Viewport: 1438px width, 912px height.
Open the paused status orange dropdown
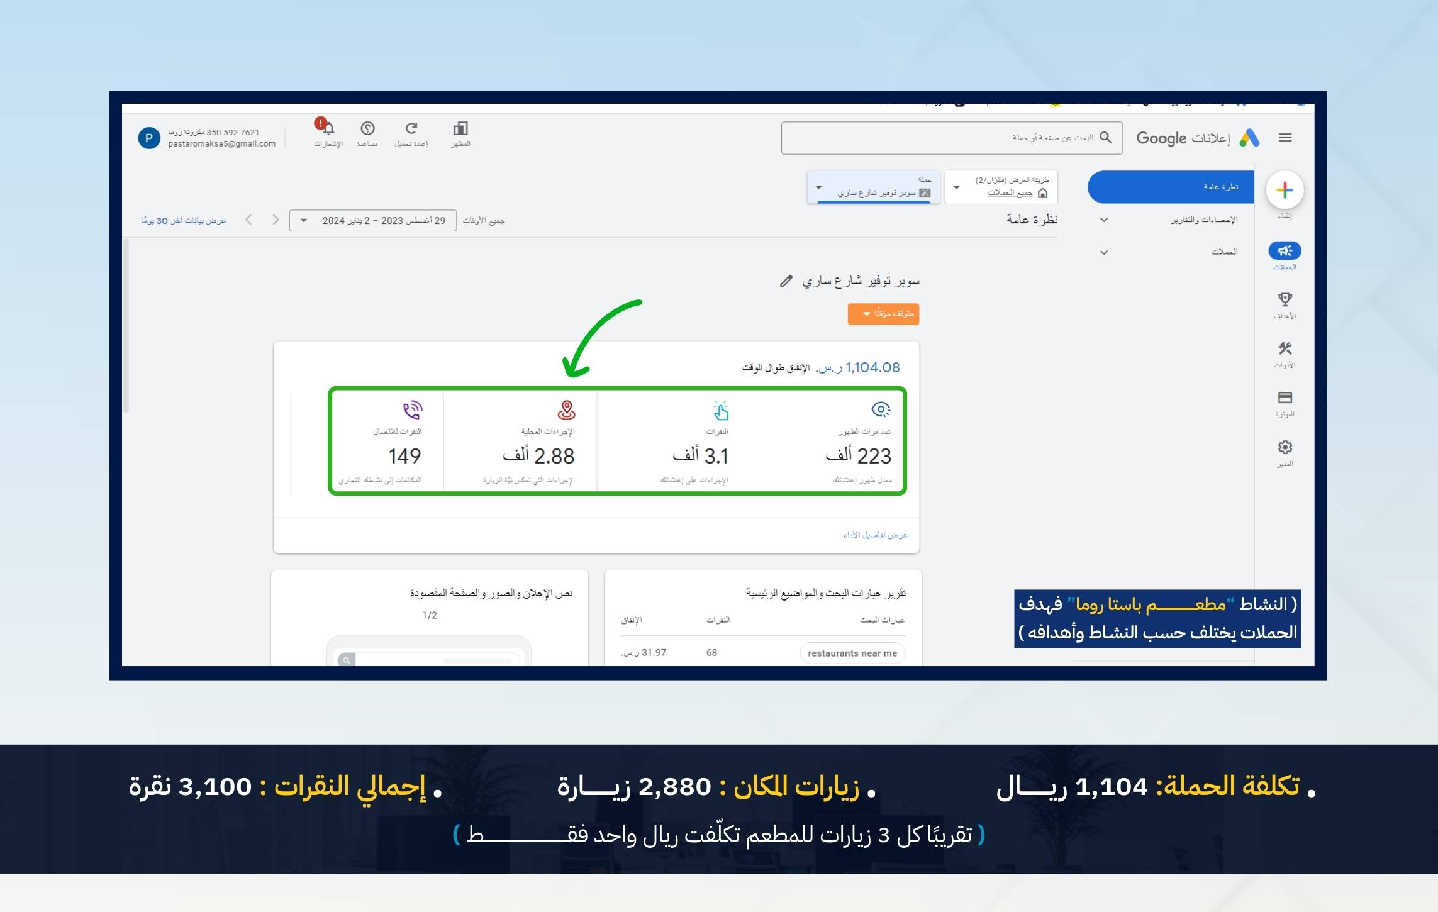point(883,314)
